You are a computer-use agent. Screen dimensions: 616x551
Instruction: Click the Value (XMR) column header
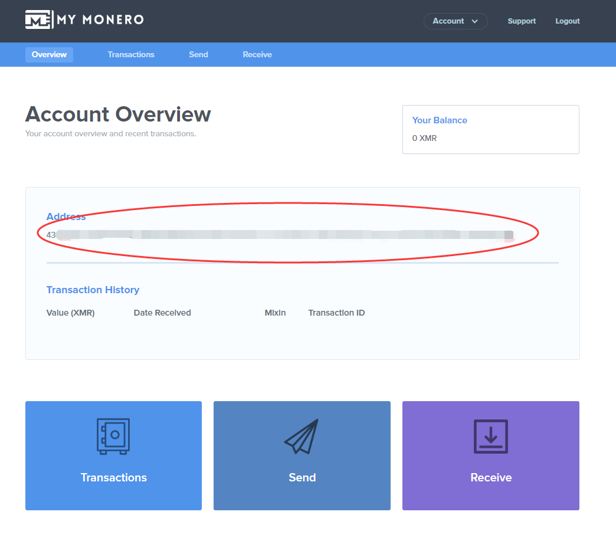point(70,313)
